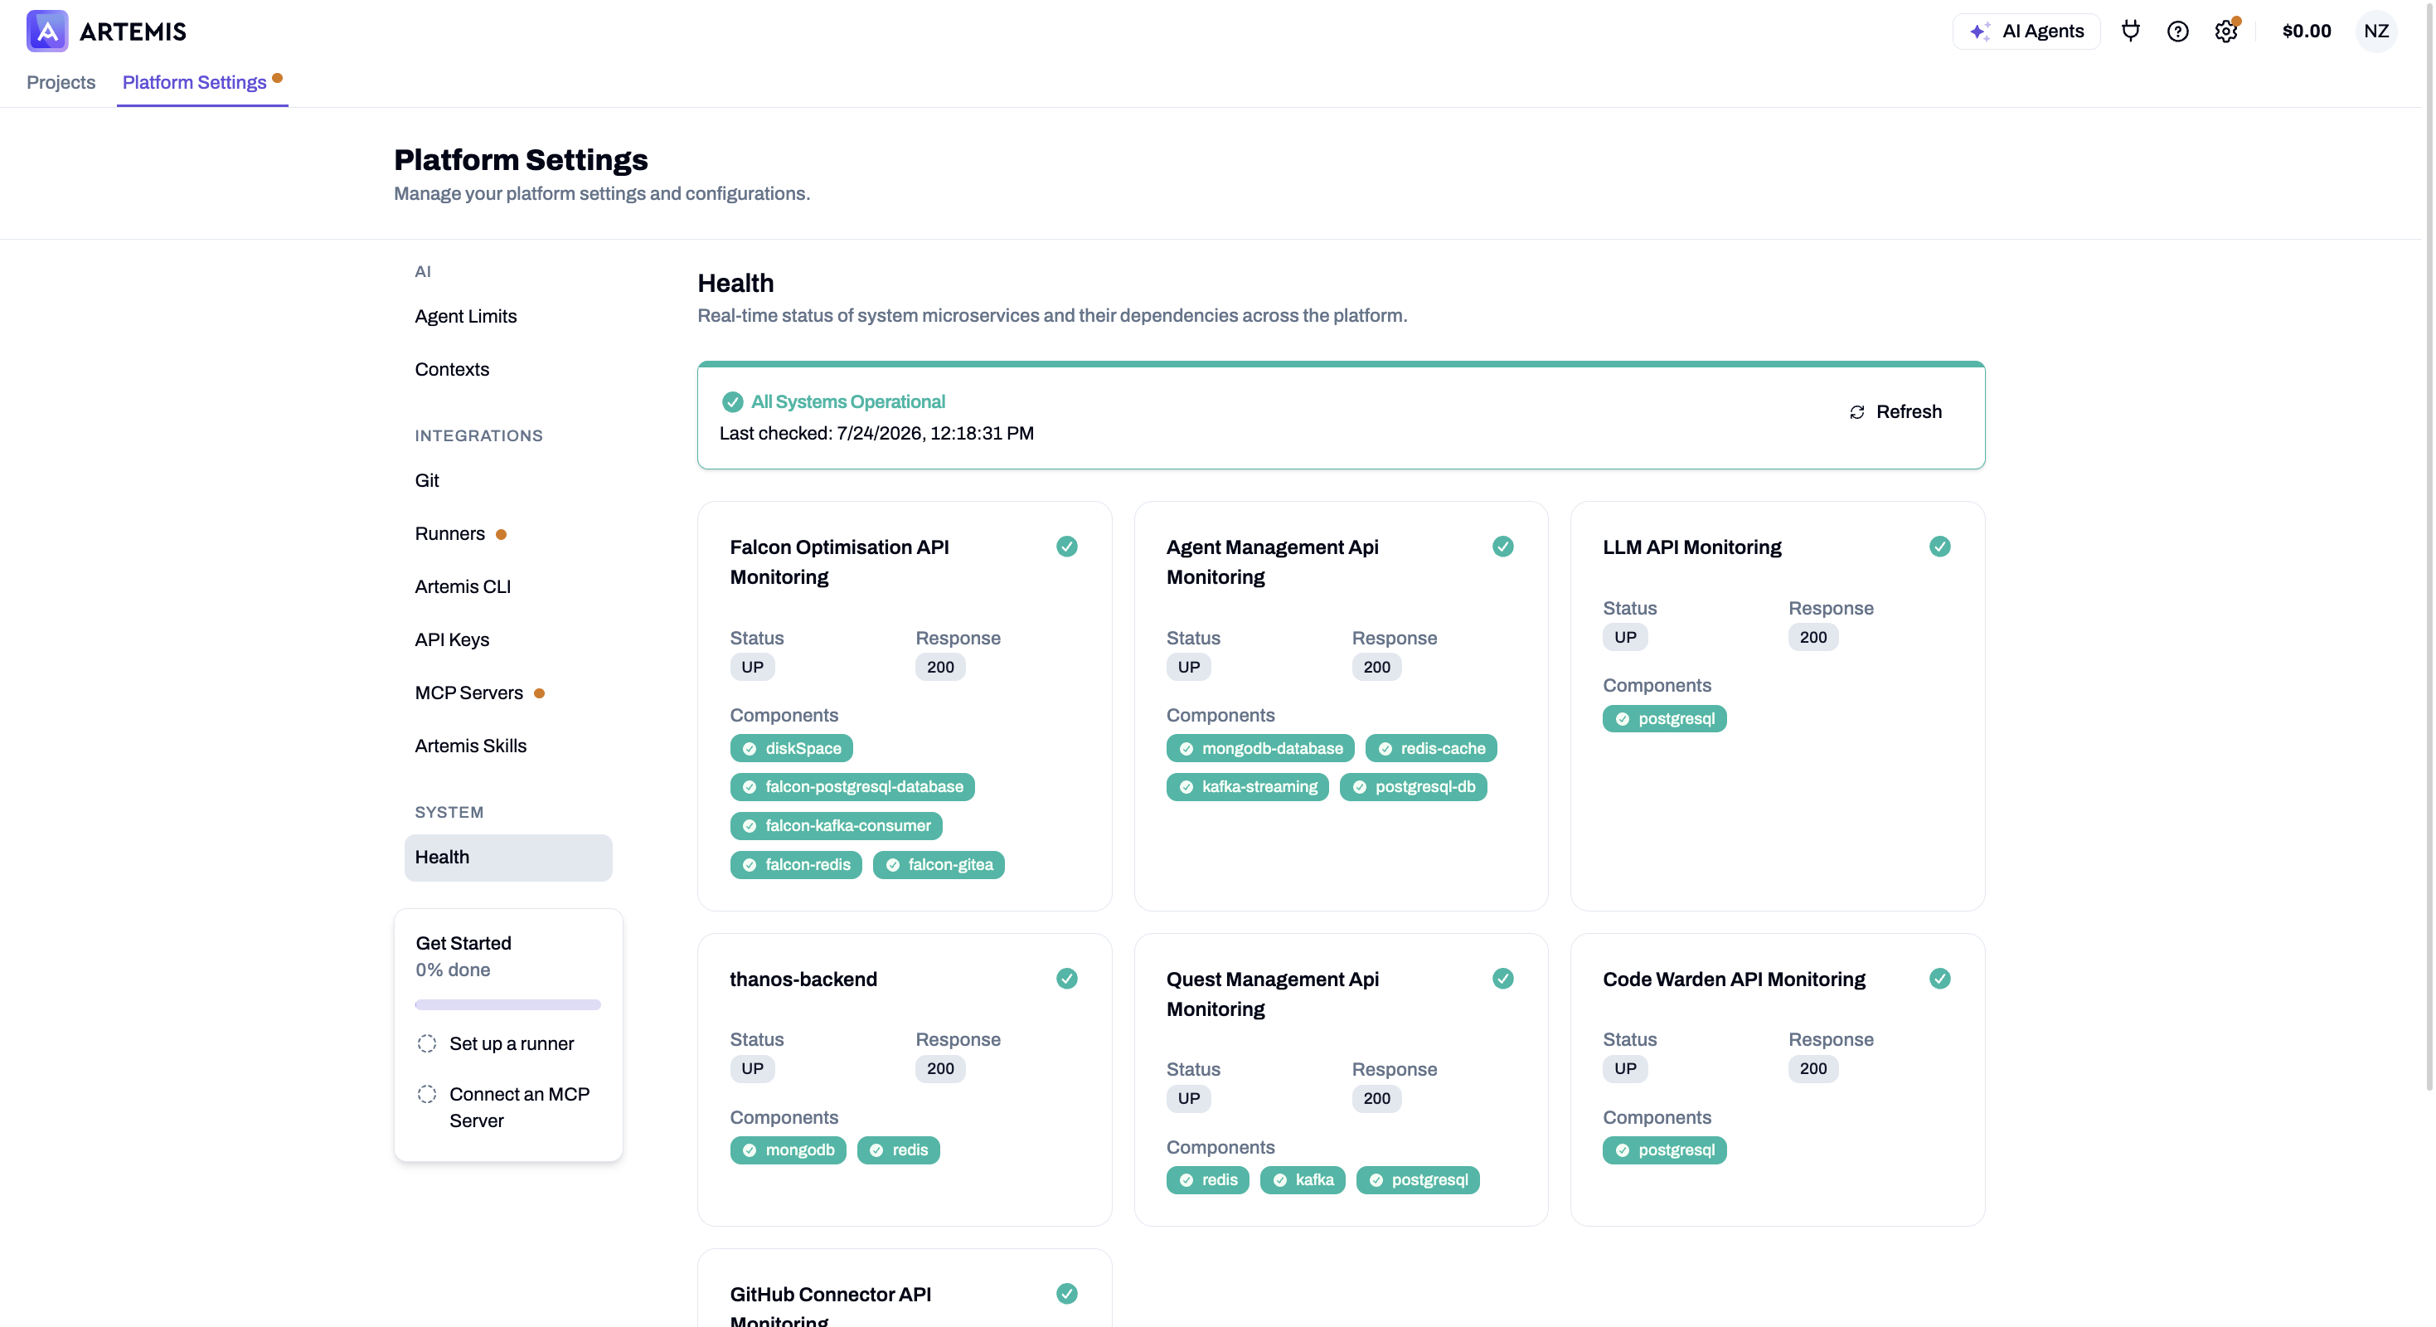Screen dimensions: 2436x1327
Task: Click the redis badge in thanos-backend
Action: click(x=899, y=1150)
